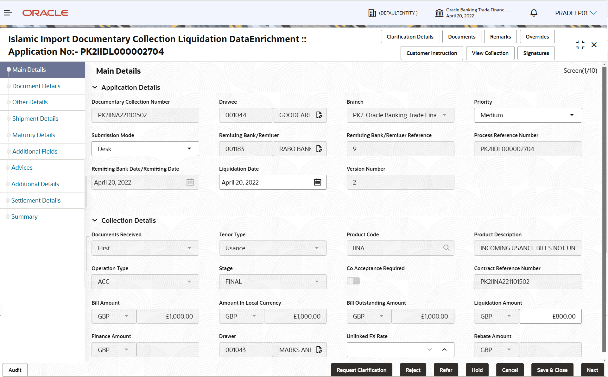Enable the Co Acceptance Required toggle
The width and height of the screenshot is (608, 377).
(353, 281)
